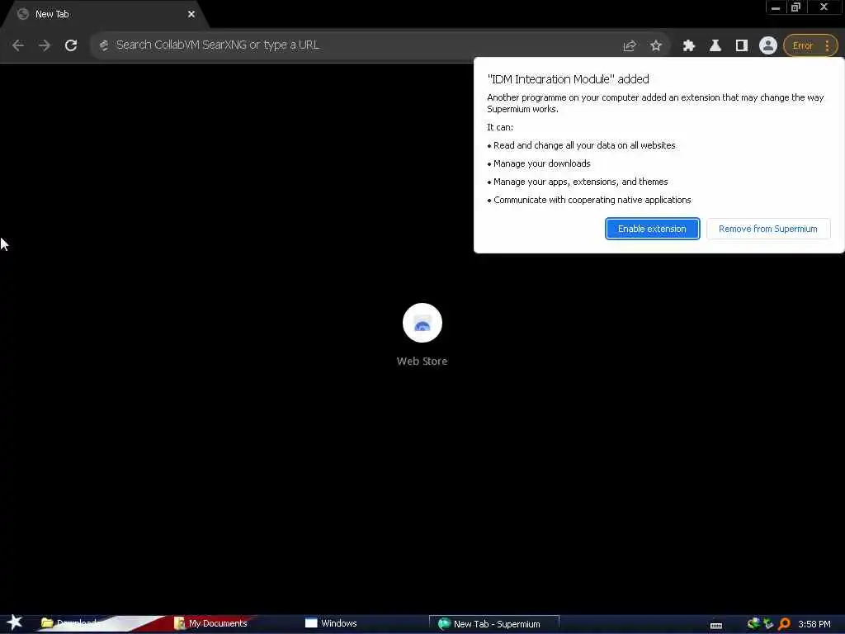This screenshot has width=845, height=634.
Task: Click "Read and change all your data" line
Action: (584, 145)
